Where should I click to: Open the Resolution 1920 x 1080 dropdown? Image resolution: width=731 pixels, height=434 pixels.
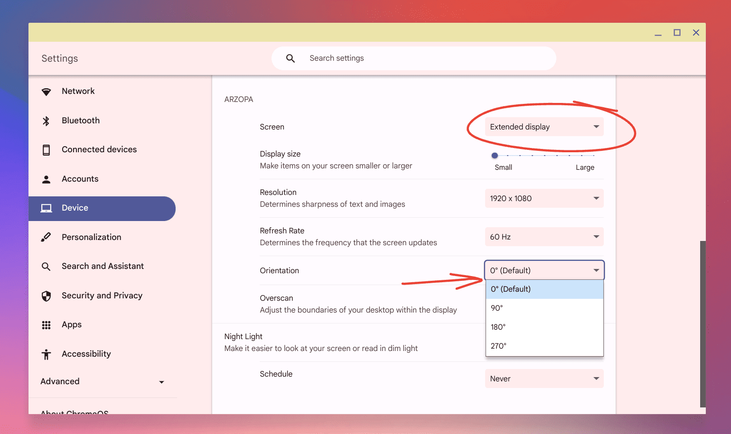tap(544, 198)
